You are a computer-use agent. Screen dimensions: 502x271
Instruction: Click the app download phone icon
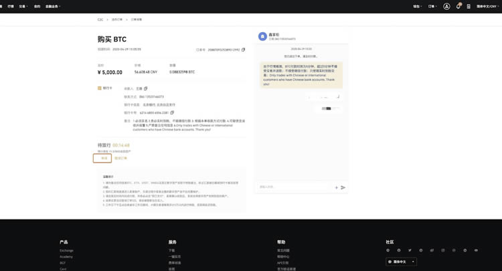tap(469, 7)
